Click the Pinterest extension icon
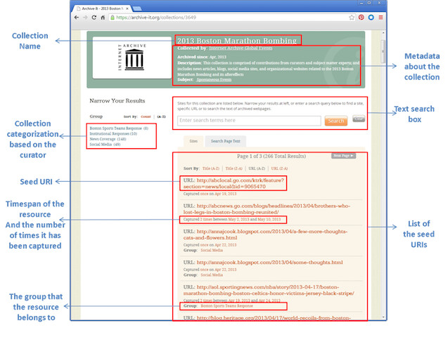The height and width of the screenshot is (337, 448). click(361, 18)
